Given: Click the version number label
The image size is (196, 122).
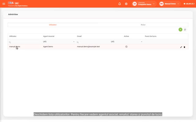Looking at the screenshot, I should [x=190, y=4].
